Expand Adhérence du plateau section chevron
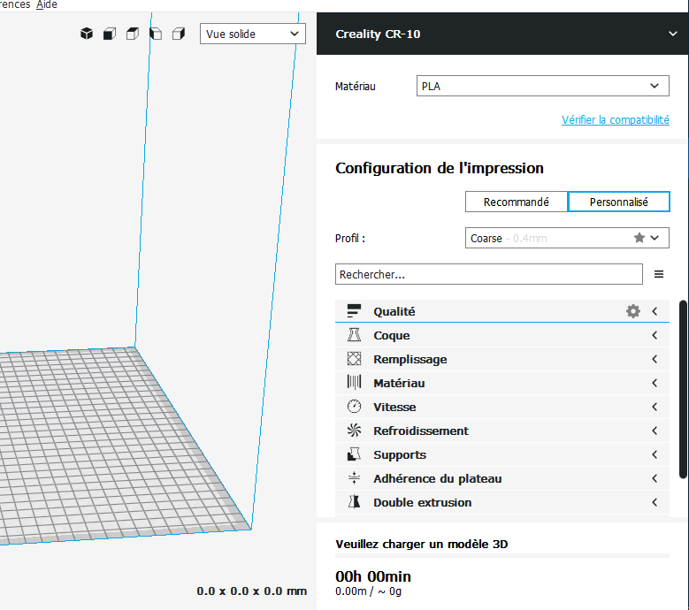Viewport: 689px width, 610px height. coord(655,478)
